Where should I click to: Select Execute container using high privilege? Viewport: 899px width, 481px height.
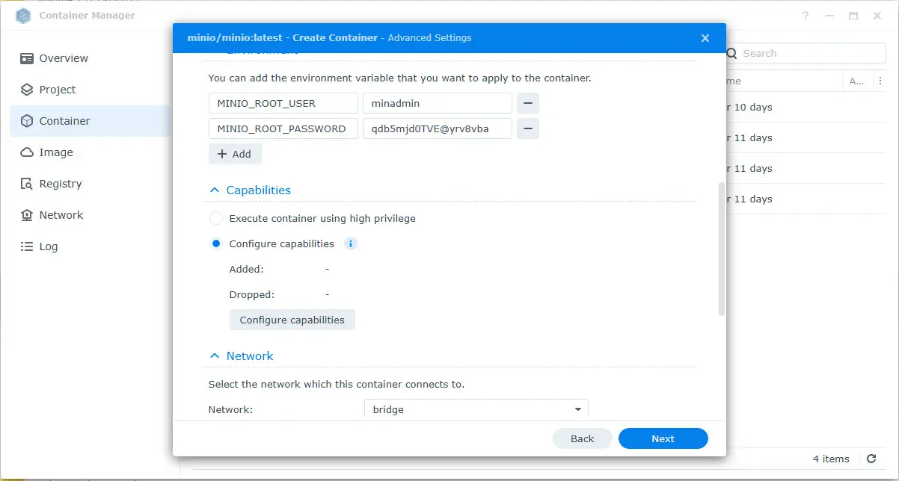tap(216, 219)
